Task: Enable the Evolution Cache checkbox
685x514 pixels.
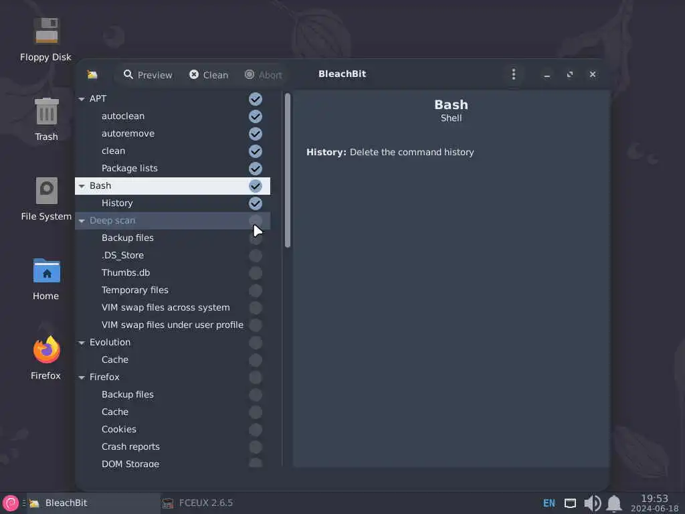Action: [x=256, y=360]
